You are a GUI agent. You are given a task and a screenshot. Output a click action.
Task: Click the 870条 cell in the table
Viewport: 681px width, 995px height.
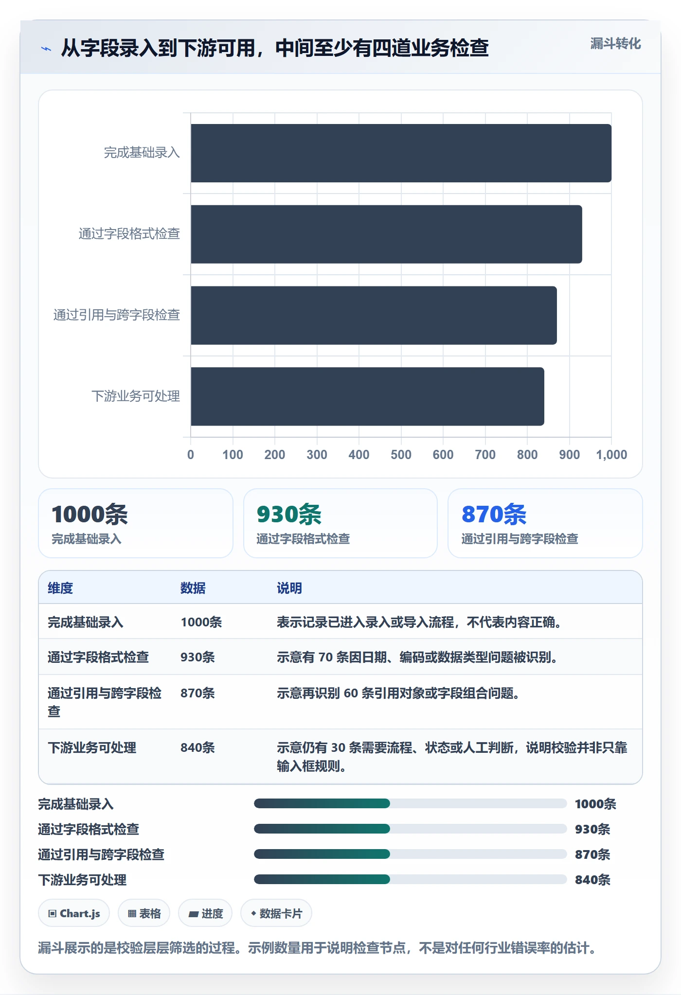pyautogui.click(x=198, y=693)
